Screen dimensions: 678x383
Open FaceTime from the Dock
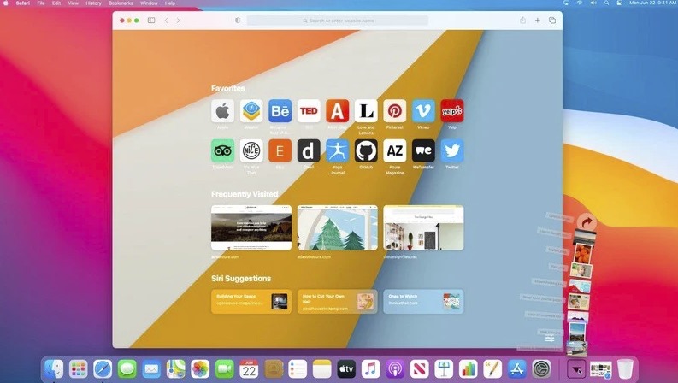coord(224,369)
